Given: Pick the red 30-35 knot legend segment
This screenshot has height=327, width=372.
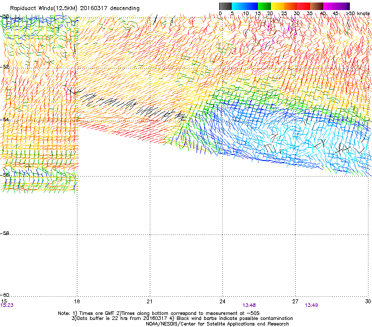Looking at the screenshot, I should pyautogui.click(x=304, y=6).
